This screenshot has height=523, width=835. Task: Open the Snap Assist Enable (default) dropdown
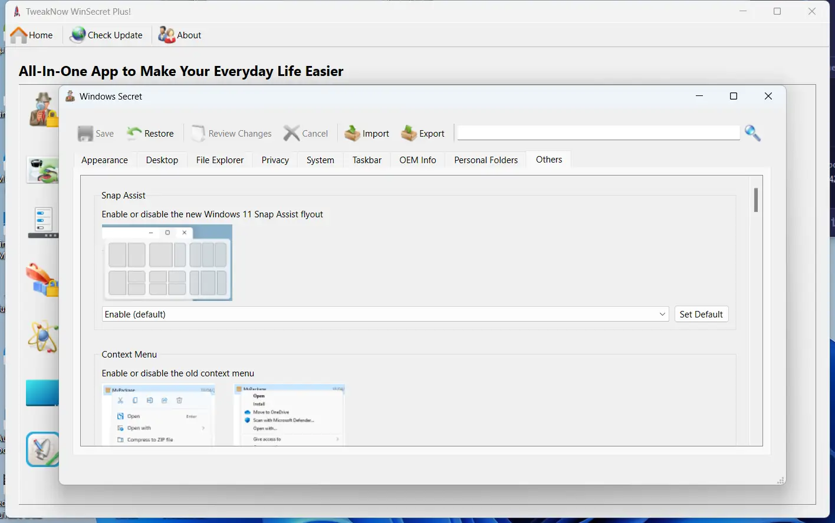(386, 314)
